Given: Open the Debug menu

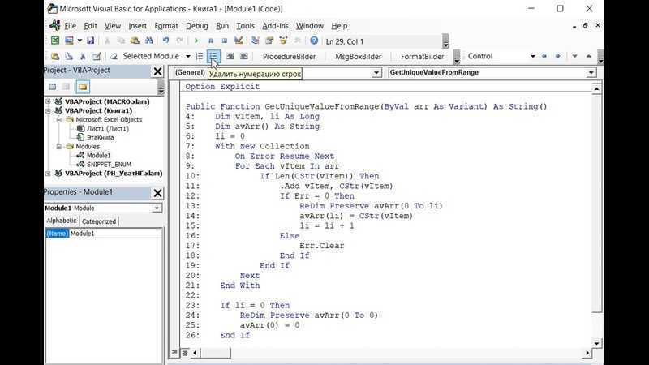Looking at the screenshot, I should 196,26.
